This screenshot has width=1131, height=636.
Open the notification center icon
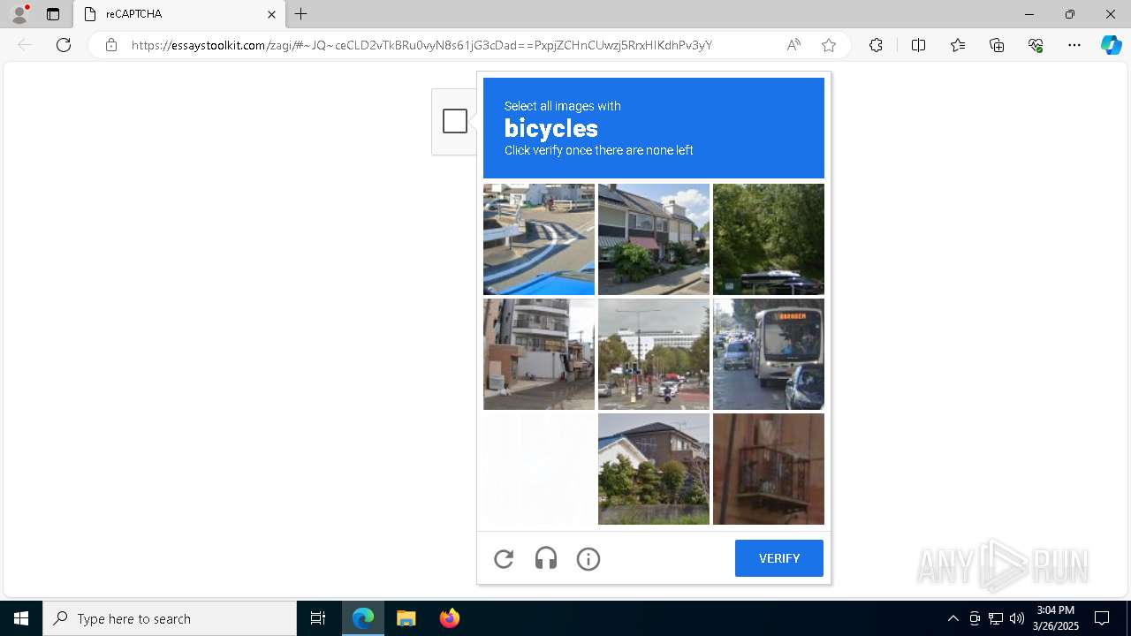pos(1102,618)
